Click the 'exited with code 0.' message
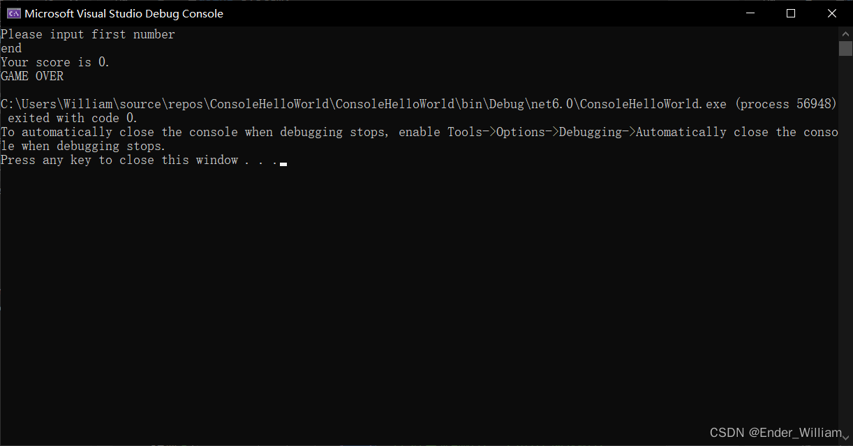The width and height of the screenshot is (853, 446). [73, 118]
